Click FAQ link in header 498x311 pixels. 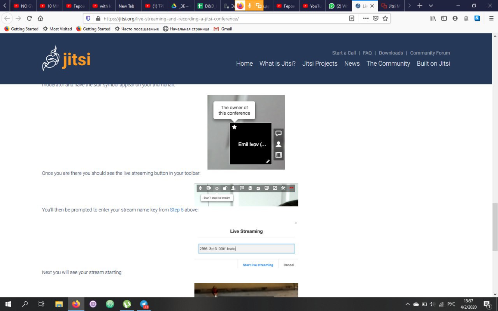coord(367,53)
